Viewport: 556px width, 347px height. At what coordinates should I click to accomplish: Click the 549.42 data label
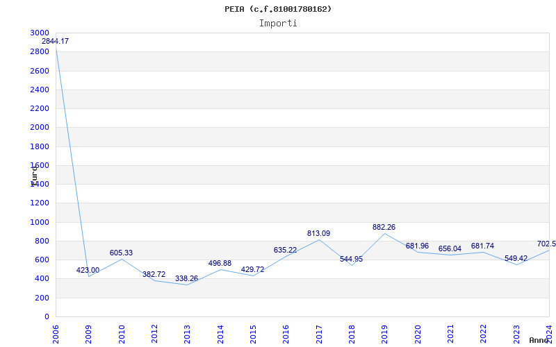(516, 258)
